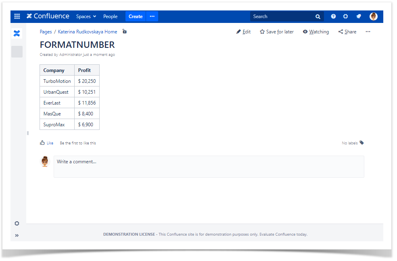Click the Create button
Screen dimensions: 397x261
(136, 16)
